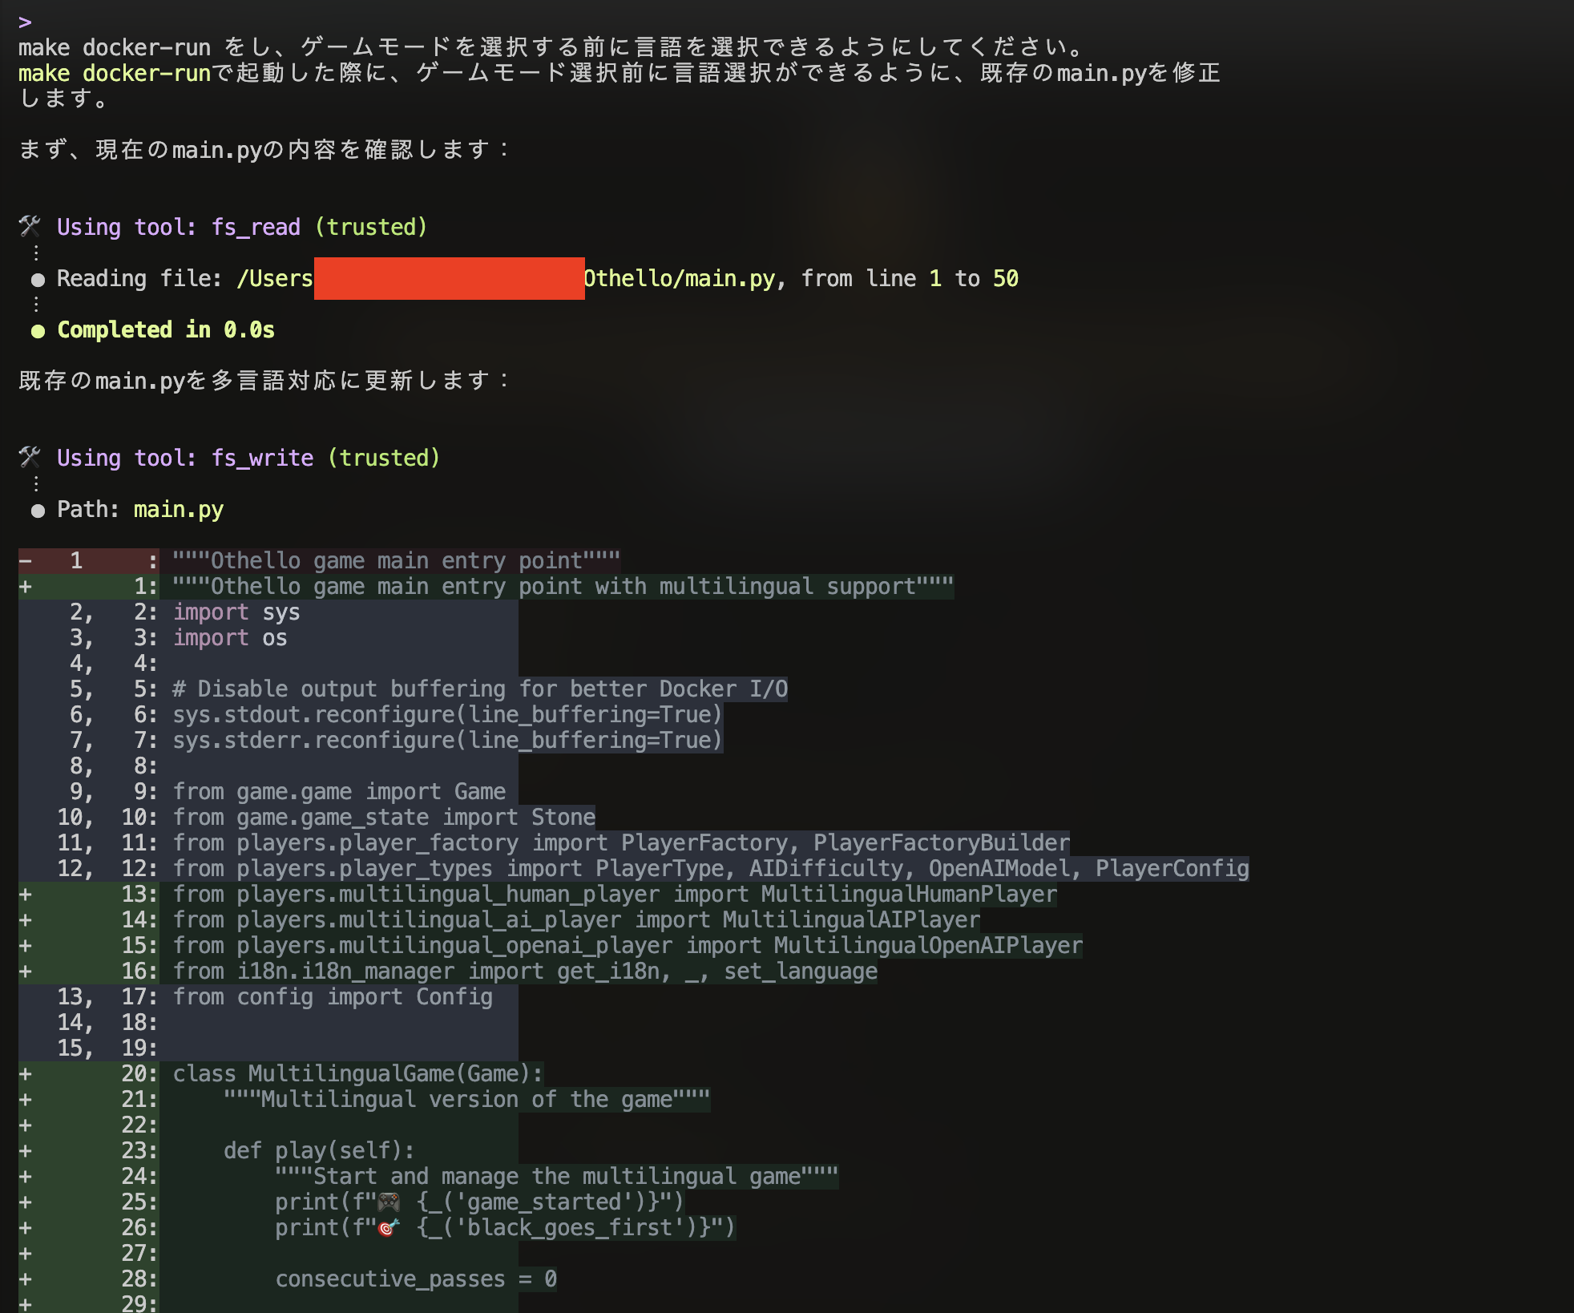This screenshot has height=1313, width=1574.
Task: Click the green make docker-run command text
Action: (x=114, y=73)
